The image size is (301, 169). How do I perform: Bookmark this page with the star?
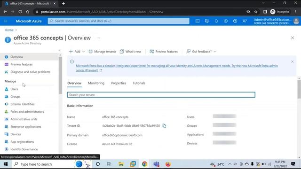pyautogui.click(x=256, y=12)
